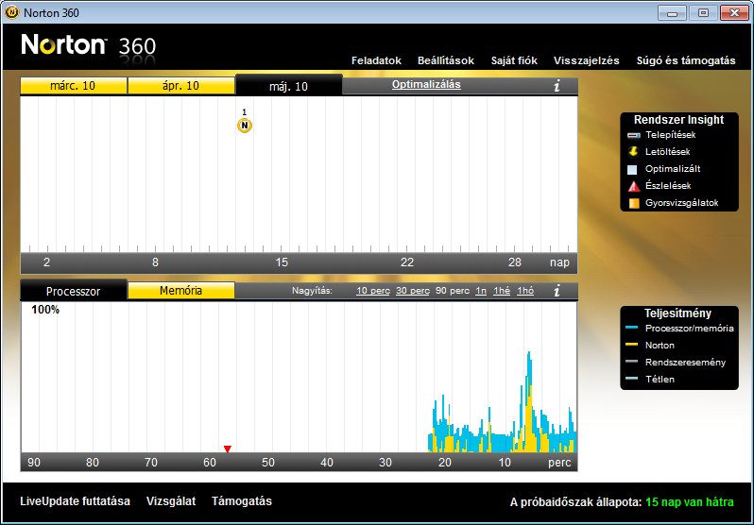
Task: Click the red triangle marker on performance axis
Action: pos(228,449)
